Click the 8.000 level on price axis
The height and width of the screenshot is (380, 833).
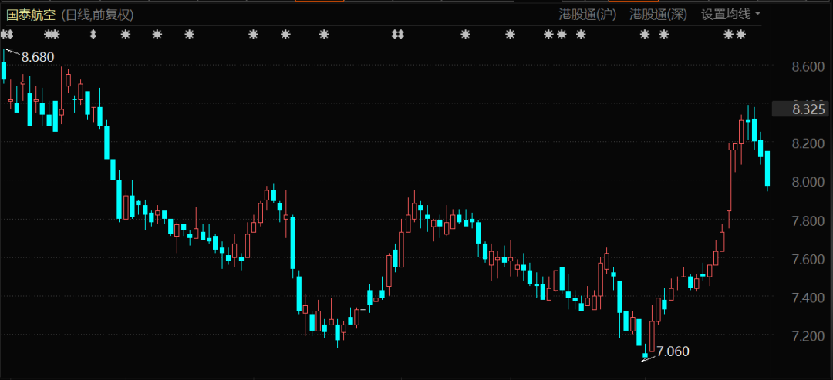[x=808, y=182]
